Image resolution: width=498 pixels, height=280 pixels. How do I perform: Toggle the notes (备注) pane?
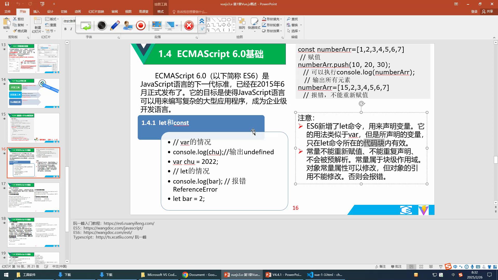pos(381,267)
